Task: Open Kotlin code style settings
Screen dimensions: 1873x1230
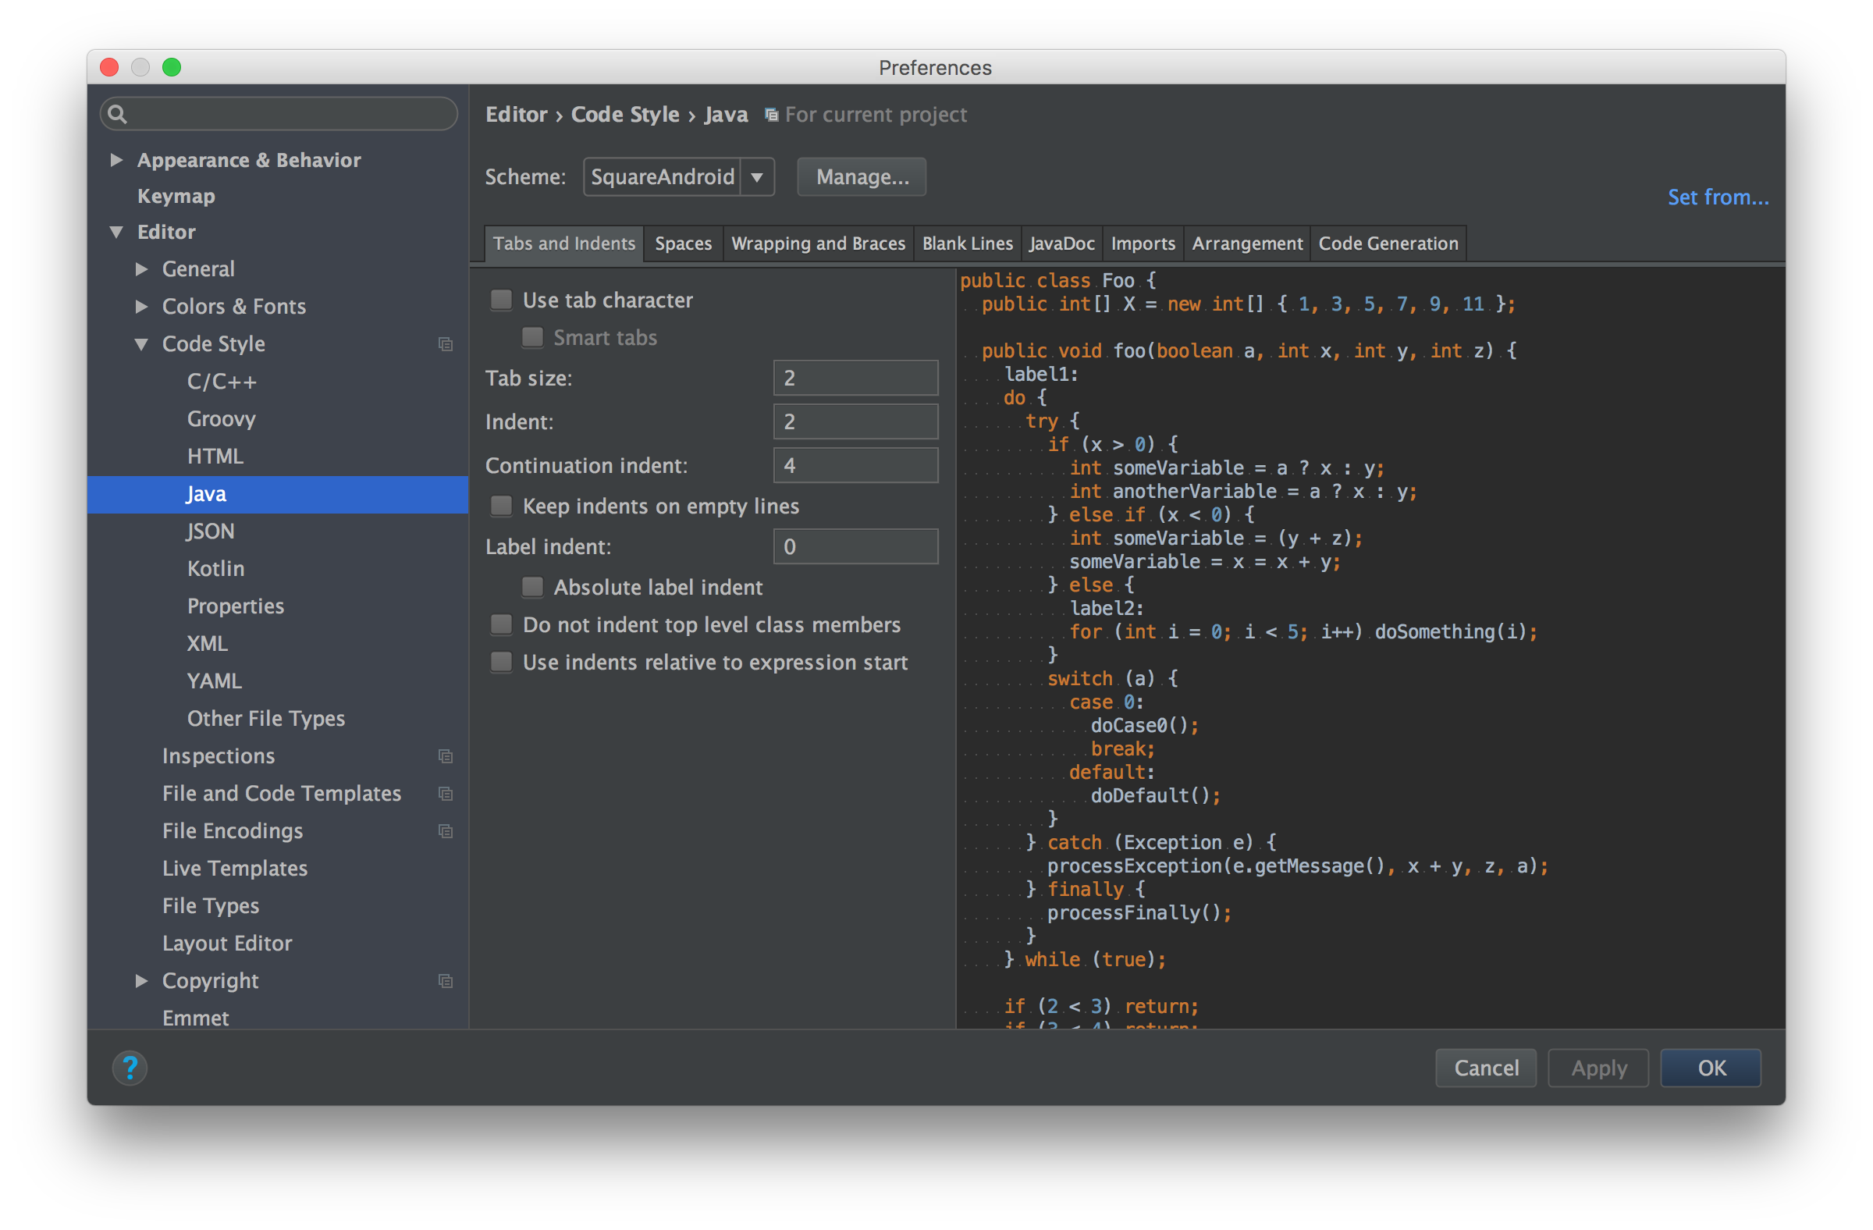Action: pos(215,569)
